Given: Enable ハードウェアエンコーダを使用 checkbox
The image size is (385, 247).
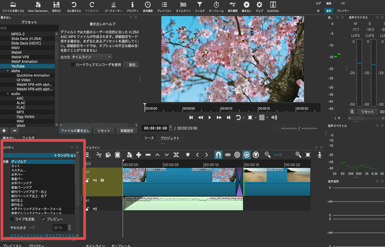Looking at the screenshot, I should pos(74,65).
